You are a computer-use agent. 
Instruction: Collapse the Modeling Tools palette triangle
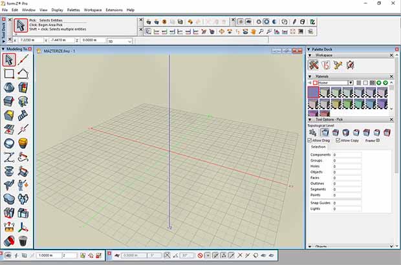pyautogui.click(x=3, y=49)
